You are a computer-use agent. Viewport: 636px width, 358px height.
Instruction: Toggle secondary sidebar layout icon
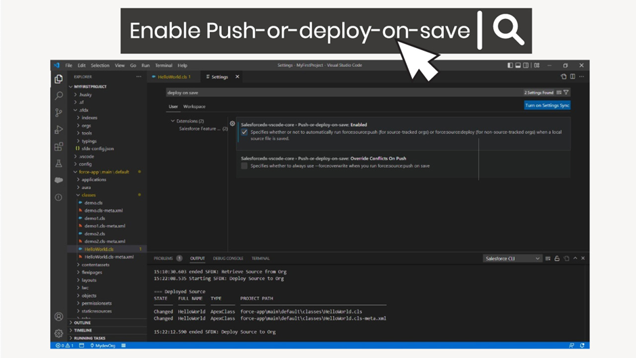click(x=526, y=65)
